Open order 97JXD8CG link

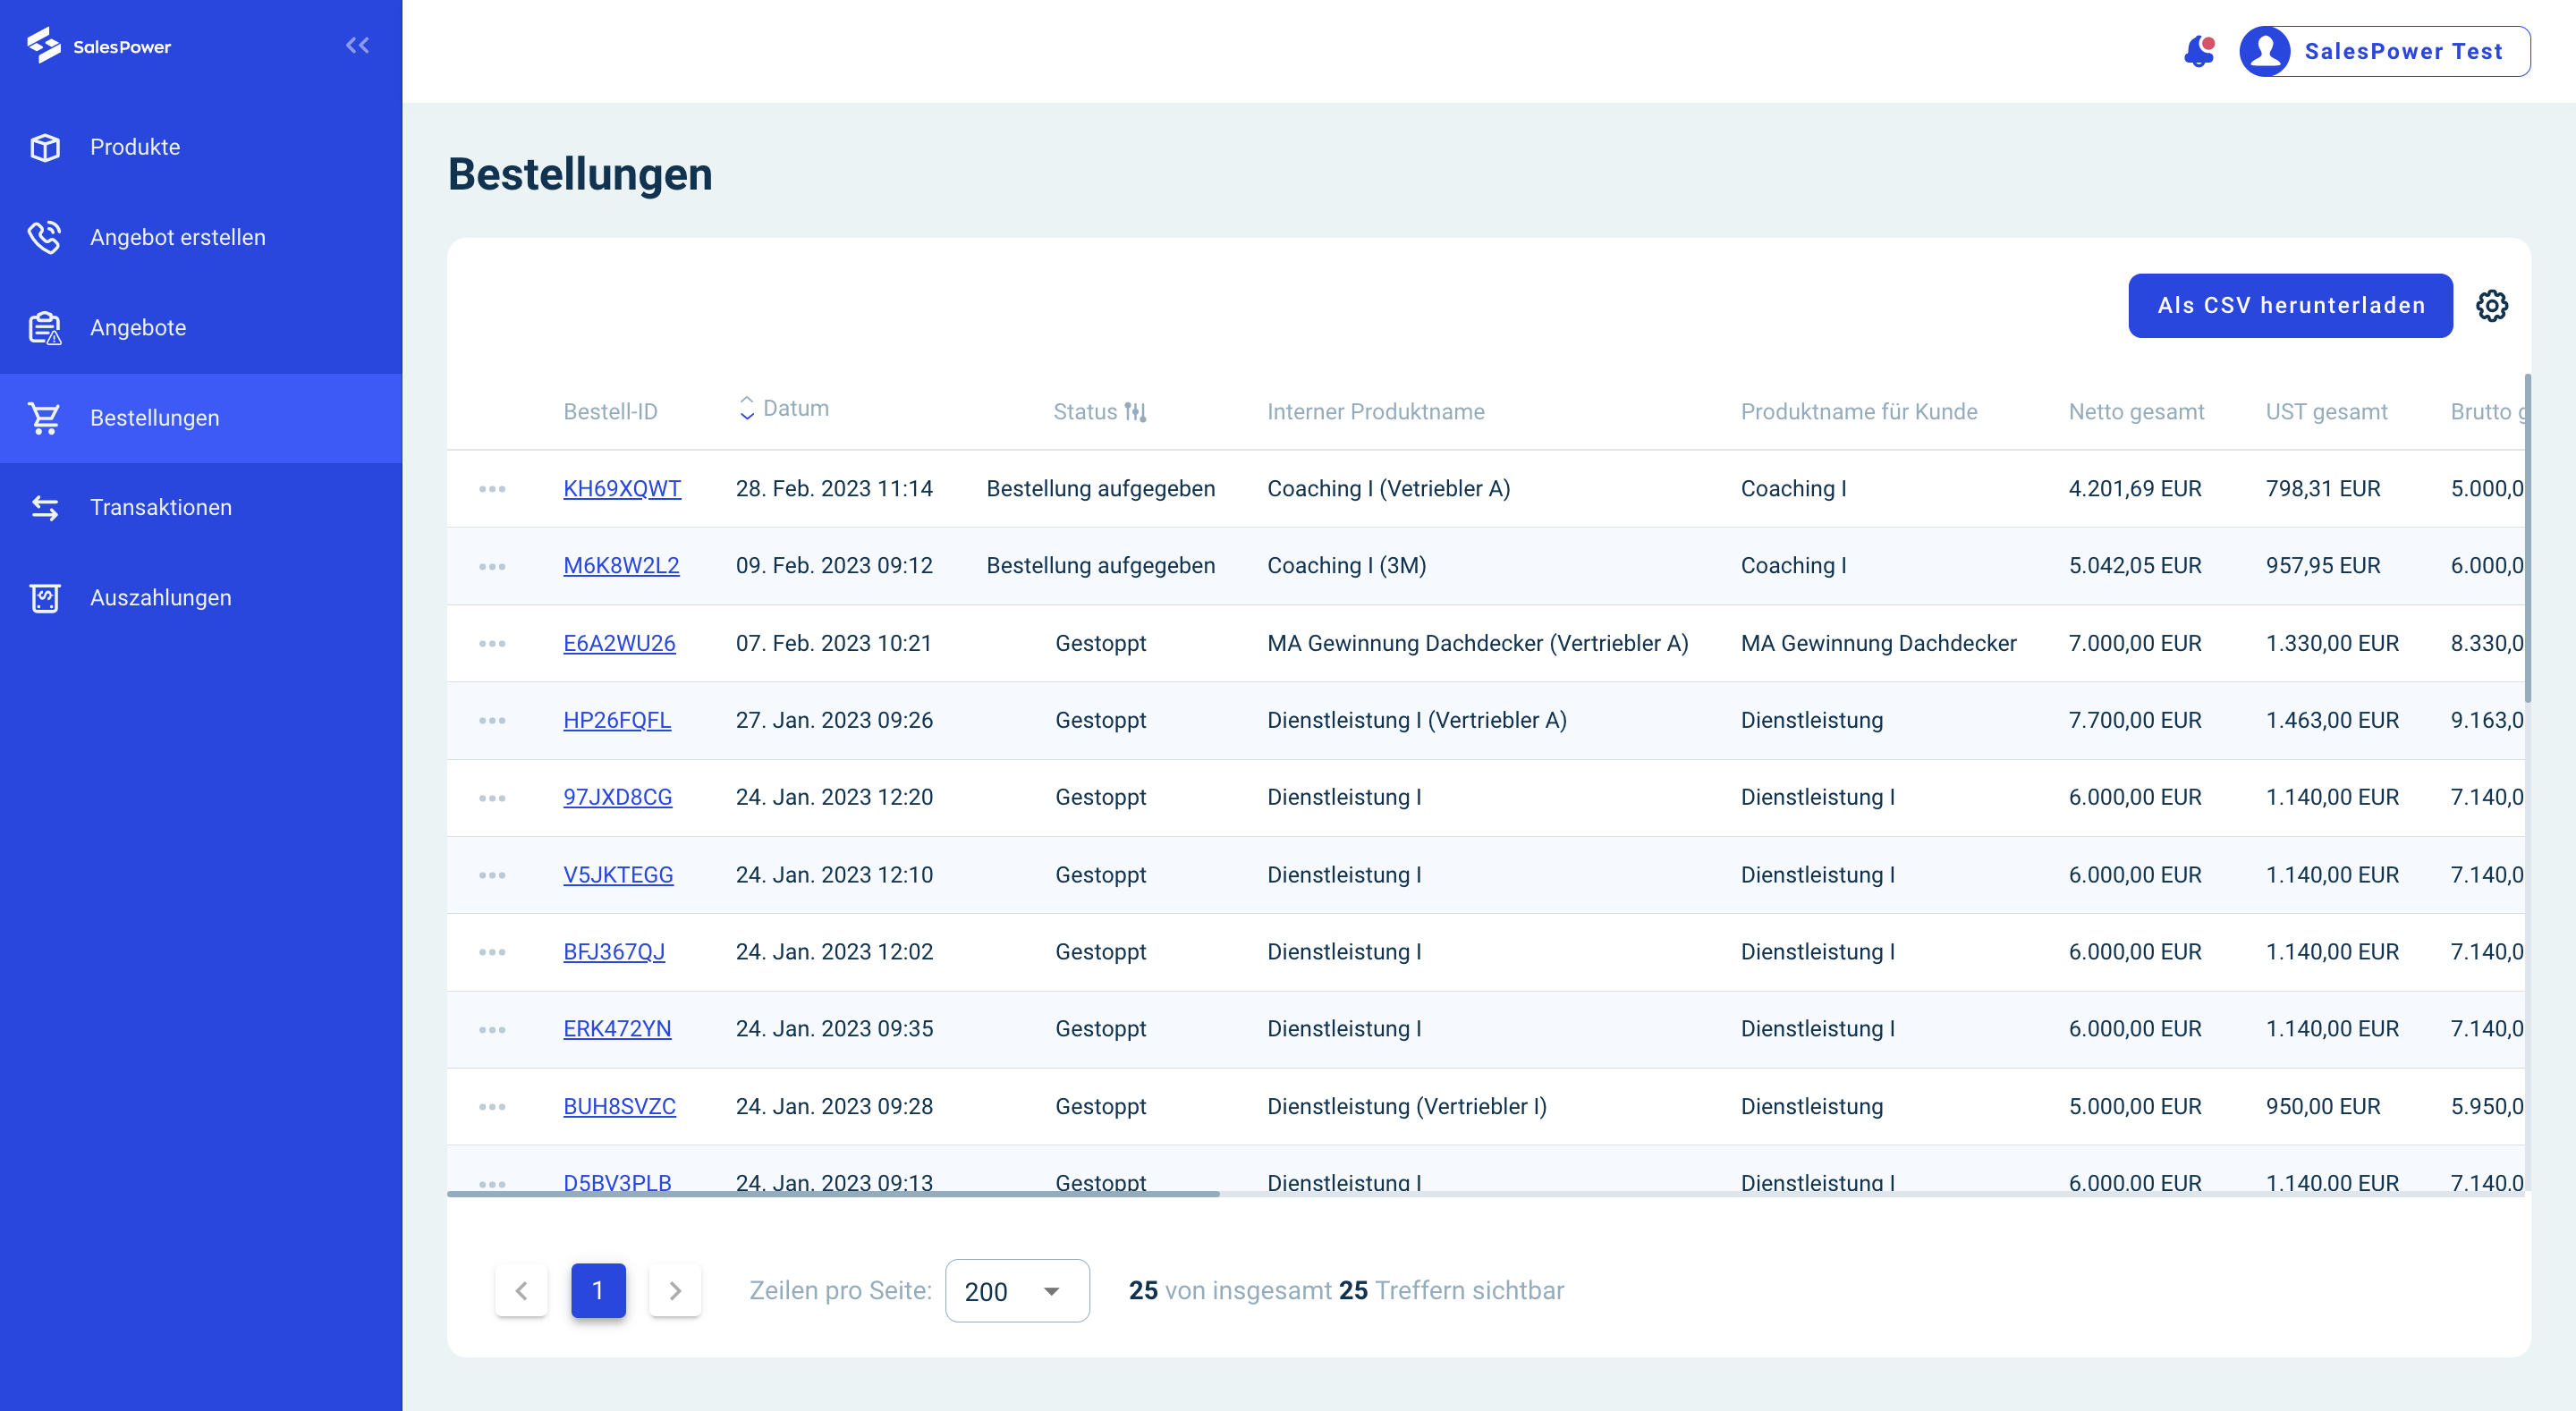click(x=618, y=798)
